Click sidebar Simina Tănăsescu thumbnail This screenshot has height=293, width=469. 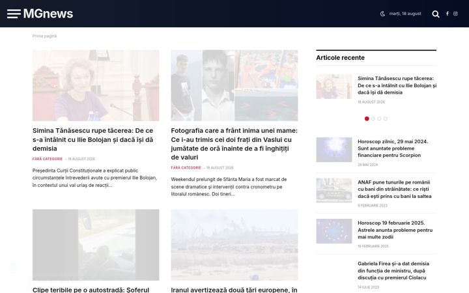tap(334, 87)
